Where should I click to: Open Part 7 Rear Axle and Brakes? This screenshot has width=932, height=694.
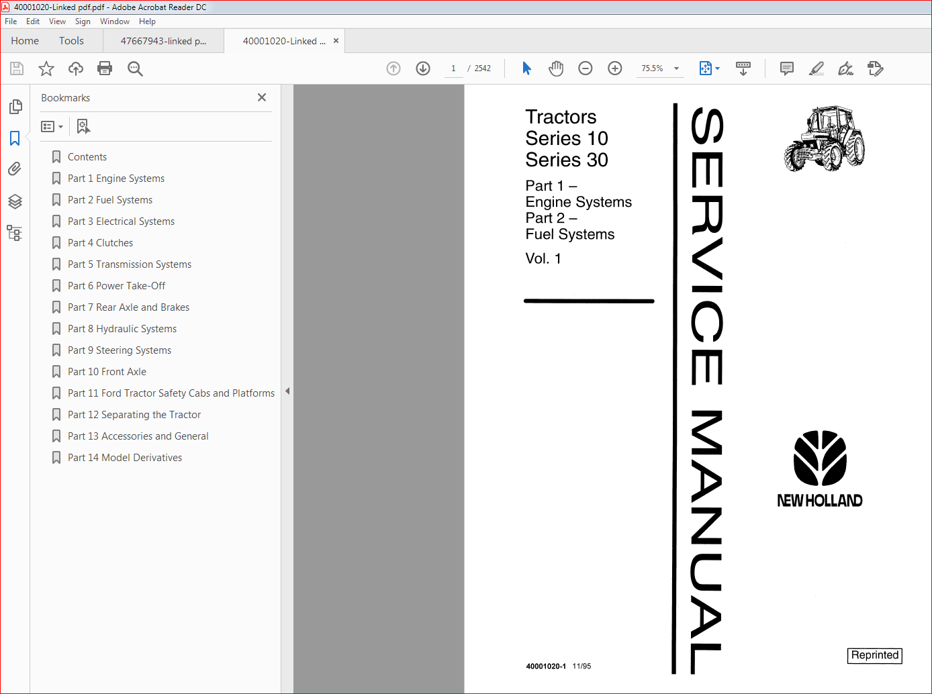(128, 307)
